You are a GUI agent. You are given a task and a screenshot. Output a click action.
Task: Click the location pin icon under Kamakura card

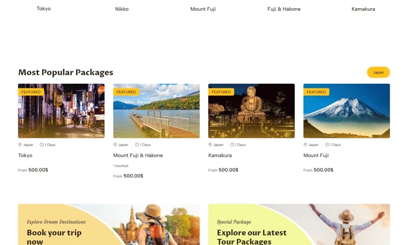(x=210, y=145)
